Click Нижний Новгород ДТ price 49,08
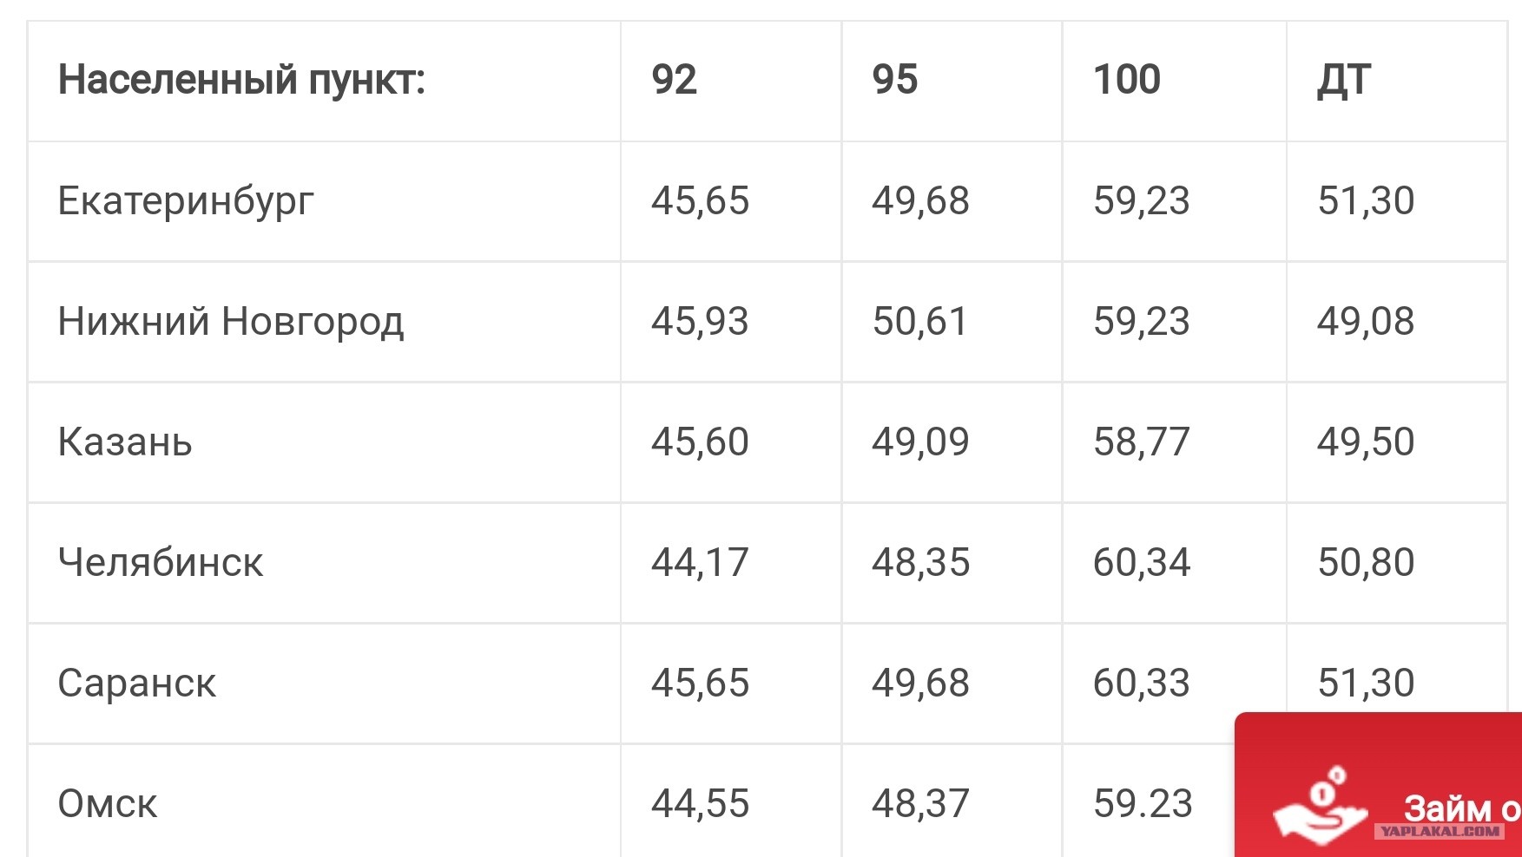This screenshot has height=857, width=1522. click(x=1366, y=322)
